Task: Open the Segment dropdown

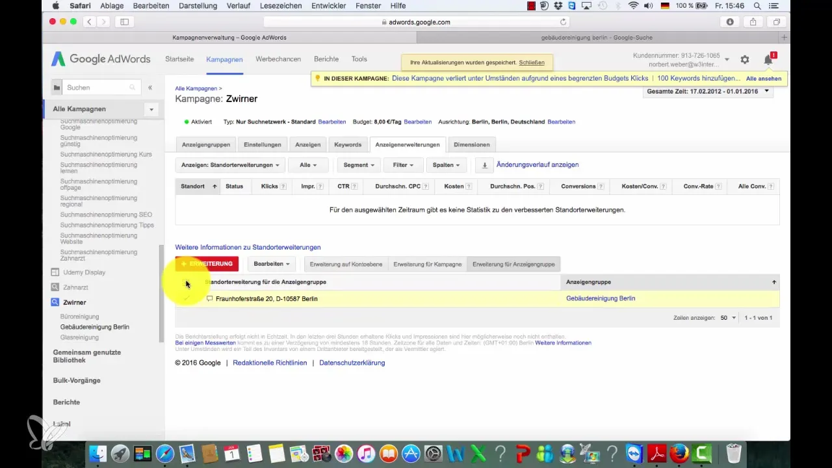Action: click(x=359, y=165)
